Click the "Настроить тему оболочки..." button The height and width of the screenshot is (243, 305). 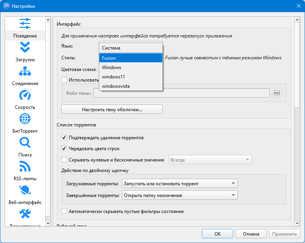point(112,110)
